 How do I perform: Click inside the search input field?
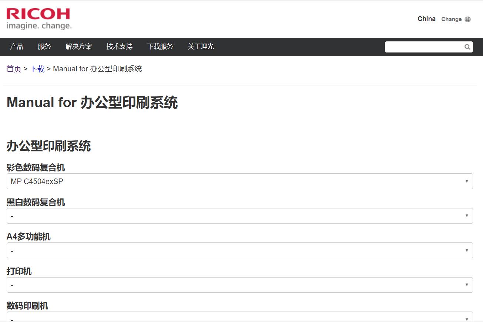tap(422, 47)
